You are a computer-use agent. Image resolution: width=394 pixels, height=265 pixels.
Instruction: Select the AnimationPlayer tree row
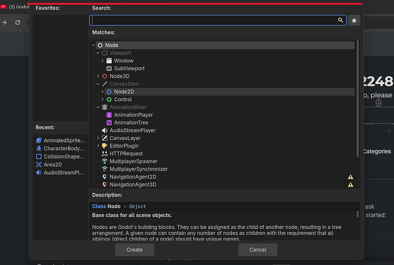(x=230, y=115)
